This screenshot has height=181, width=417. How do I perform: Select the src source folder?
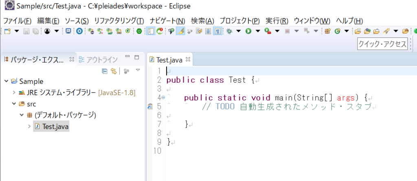click(x=31, y=104)
